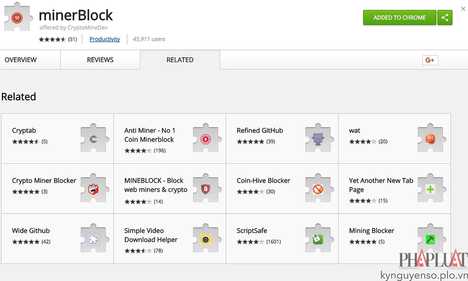
Task: Open the Reviews tab
Action: tap(100, 60)
